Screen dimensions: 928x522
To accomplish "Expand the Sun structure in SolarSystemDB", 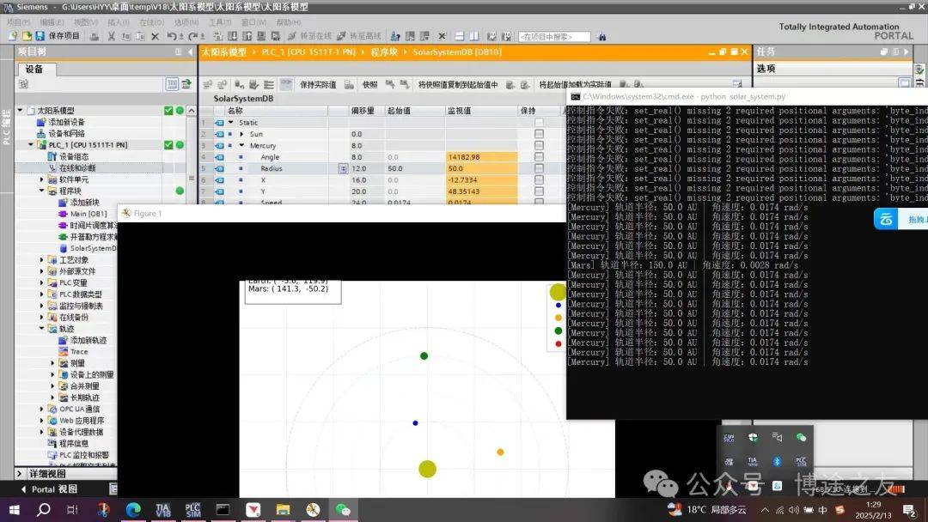I will pyautogui.click(x=242, y=134).
